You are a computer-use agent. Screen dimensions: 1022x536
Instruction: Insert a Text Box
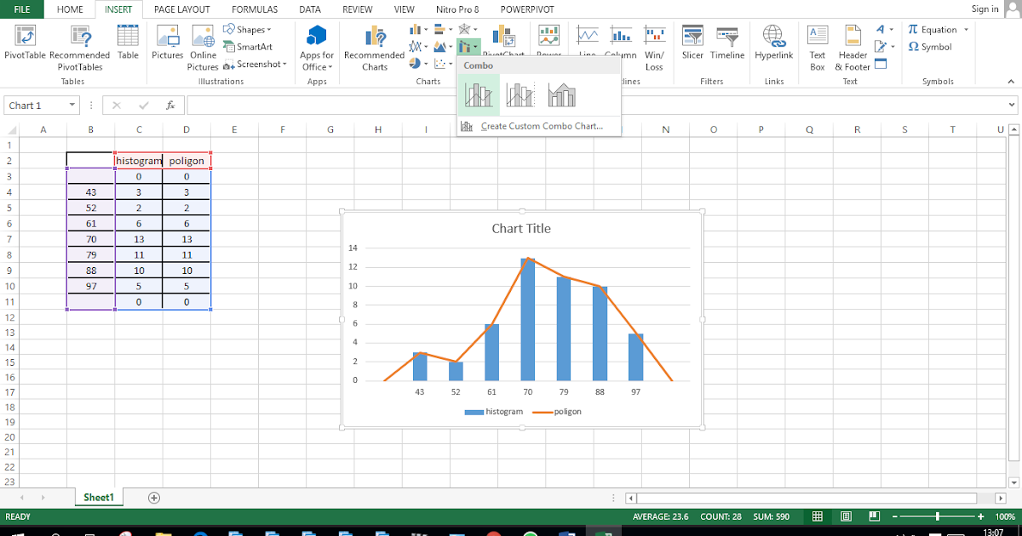pyautogui.click(x=818, y=48)
